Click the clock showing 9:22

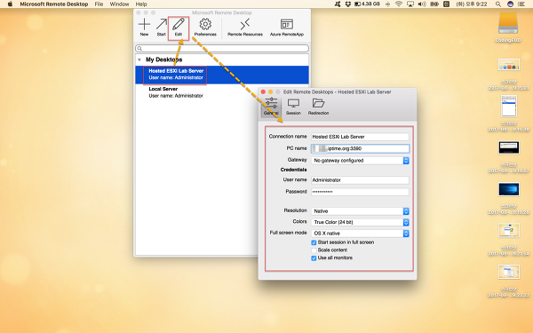coord(472,4)
